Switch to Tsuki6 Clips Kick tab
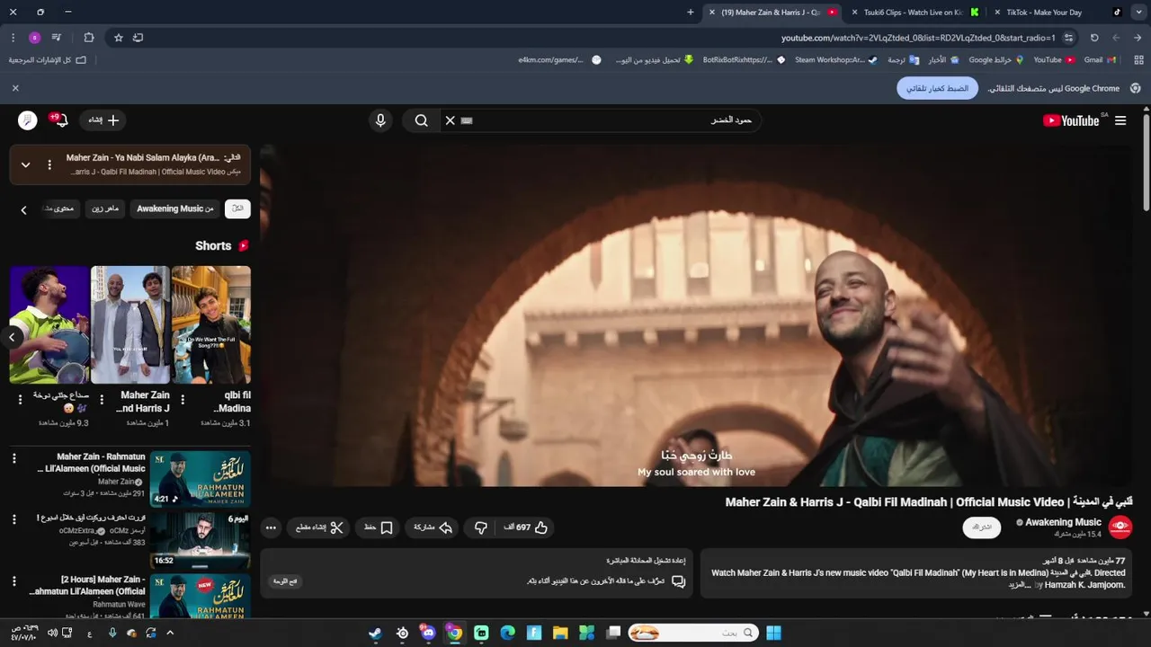 913,13
